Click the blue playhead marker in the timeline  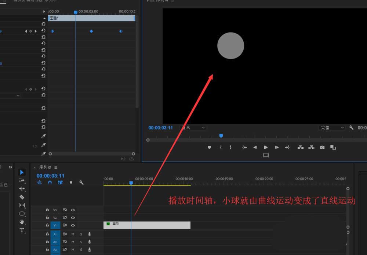131,183
